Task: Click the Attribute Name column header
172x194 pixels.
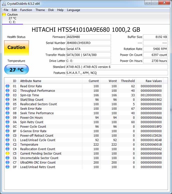Action: pos(50,81)
